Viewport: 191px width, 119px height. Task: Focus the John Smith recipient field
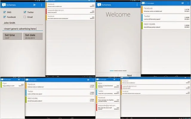[x=23, y=23]
